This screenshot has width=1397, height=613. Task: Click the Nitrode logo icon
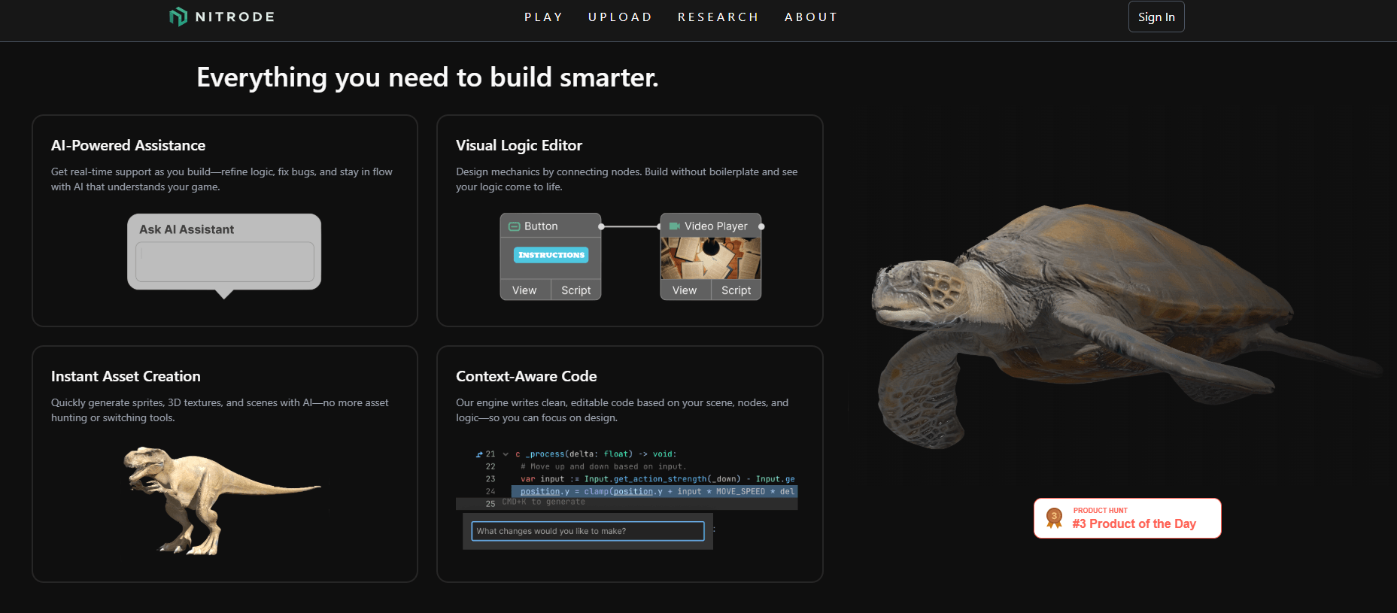tap(178, 17)
